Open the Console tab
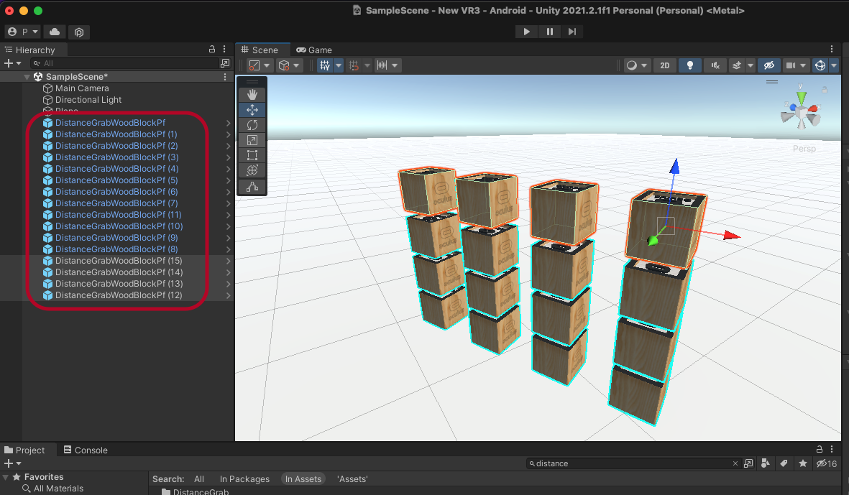 (x=86, y=450)
